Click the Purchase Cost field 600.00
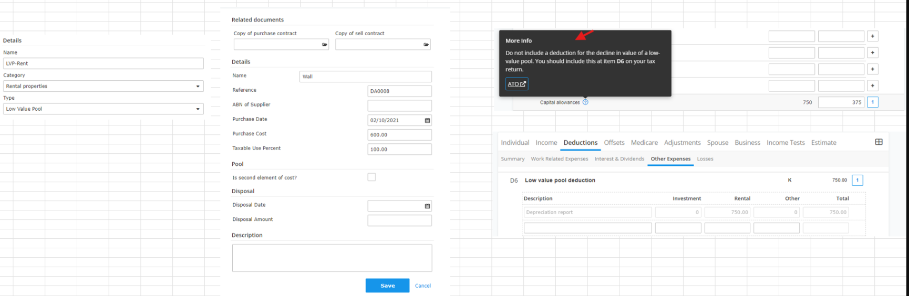Image resolution: width=909 pixels, height=296 pixels. tap(399, 135)
